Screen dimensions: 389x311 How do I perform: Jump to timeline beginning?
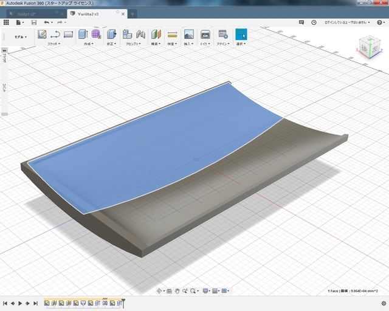tap(5, 303)
